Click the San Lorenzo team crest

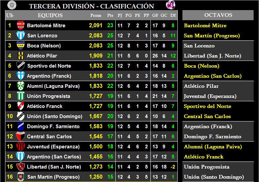21,36
